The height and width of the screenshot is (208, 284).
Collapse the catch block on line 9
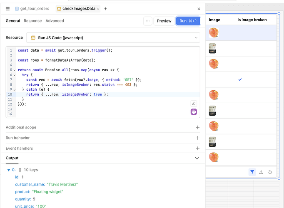(15, 89)
